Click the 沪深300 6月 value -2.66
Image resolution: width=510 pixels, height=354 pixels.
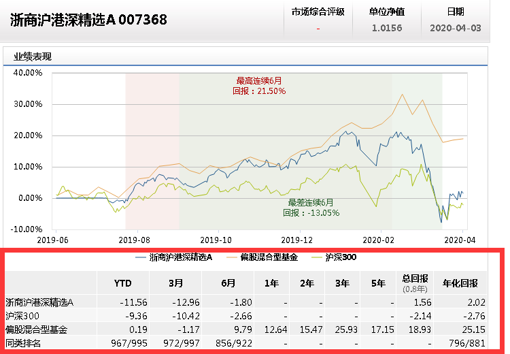(x=241, y=316)
